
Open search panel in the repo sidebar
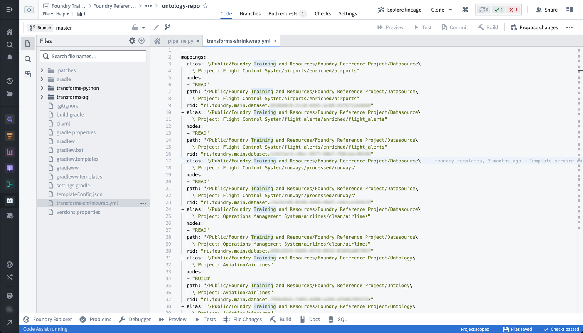(x=28, y=59)
